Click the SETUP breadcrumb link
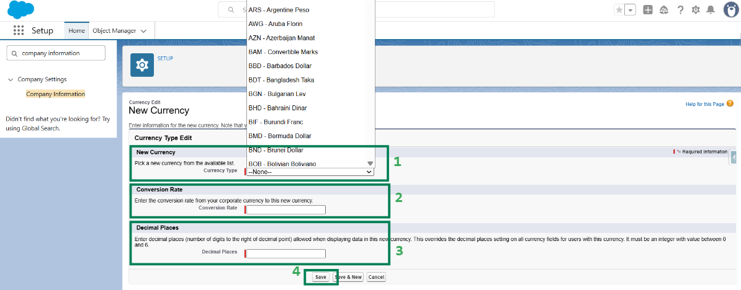Screen dimensions: 741x290 click(x=165, y=58)
